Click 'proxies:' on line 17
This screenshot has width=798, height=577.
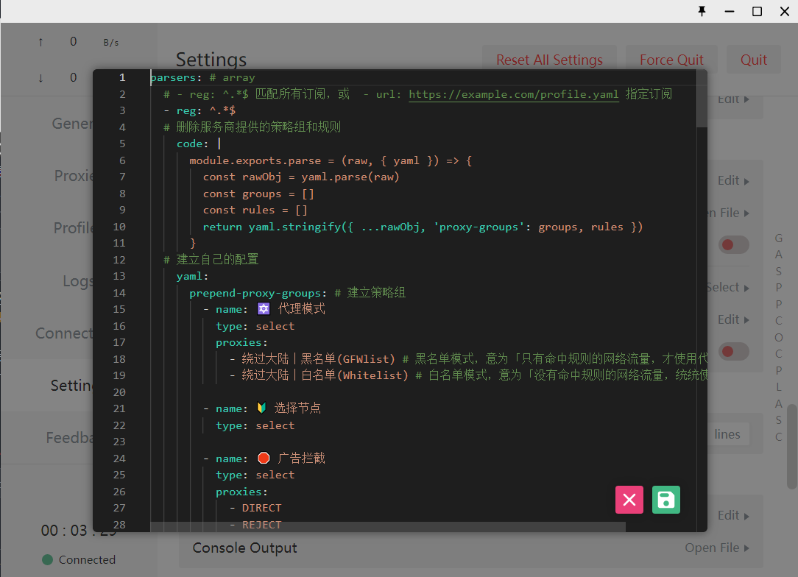click(241, 342)
